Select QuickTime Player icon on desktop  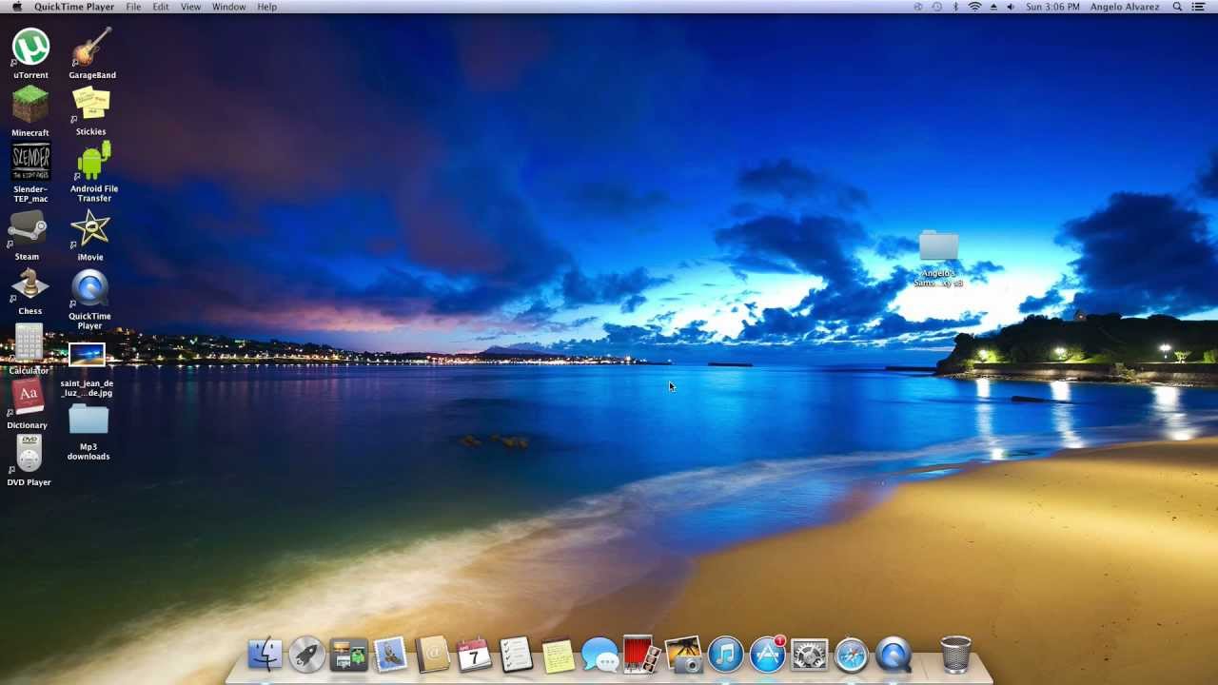pos(90,288)
